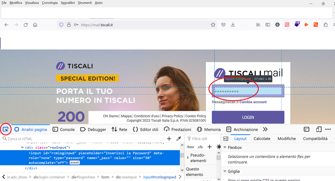Image resolution: width=335 pixels, height=181 pixels.
Task: Open Chi Siamo footer link
Action: coord(111,116)
